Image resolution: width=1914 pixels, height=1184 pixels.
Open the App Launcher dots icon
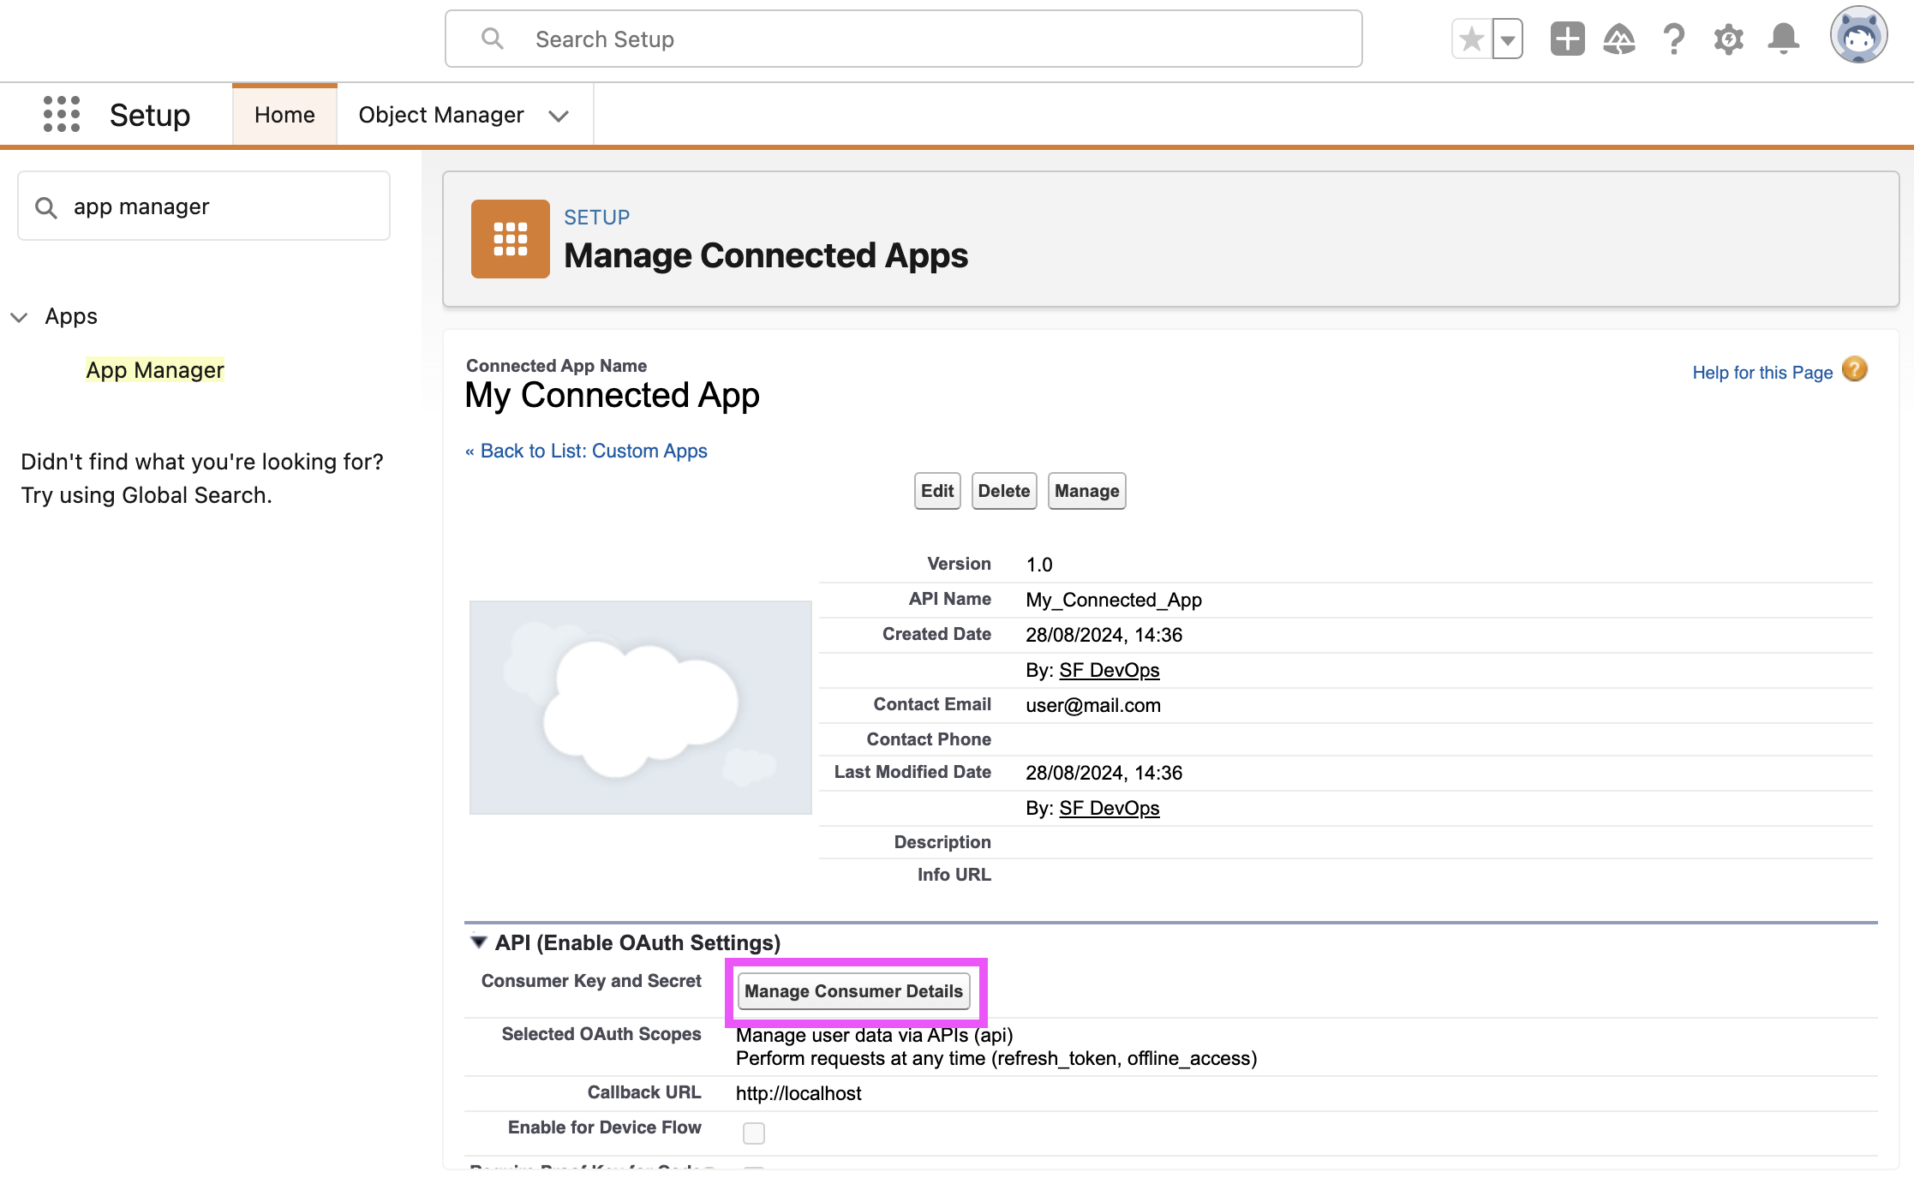(x=62, y=114)
